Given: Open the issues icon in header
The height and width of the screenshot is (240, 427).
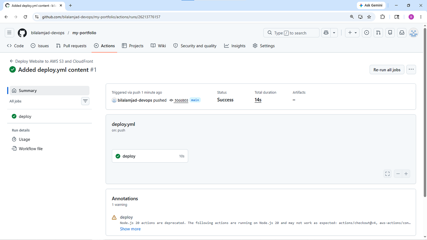Looking at the screenshot, I should point(367,33).
